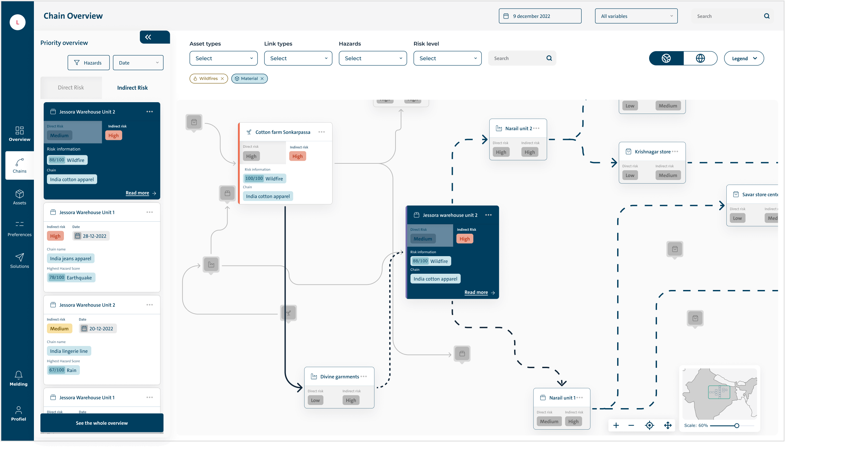The width and height of the screenshot is (862, 455).
Task: Remove the Material filter chip
Action: (262, 79)
